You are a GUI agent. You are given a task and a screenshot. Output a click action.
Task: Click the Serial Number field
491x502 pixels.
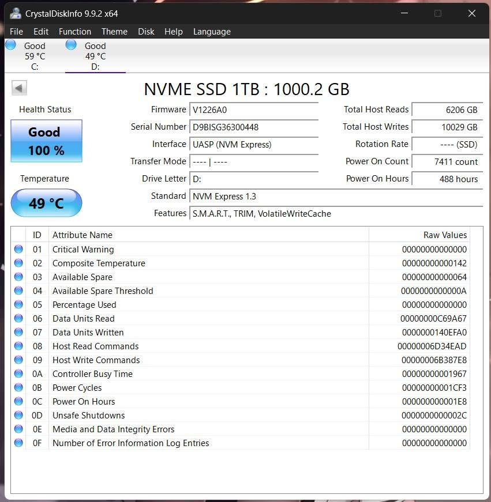click(x=254, y=127)
